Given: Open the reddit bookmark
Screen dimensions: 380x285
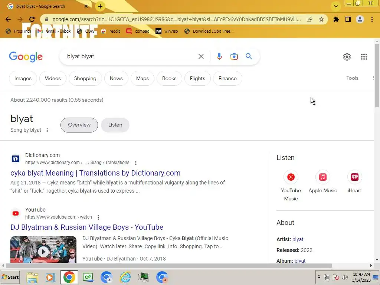Looking at the screenshot, I should (111, 31).
